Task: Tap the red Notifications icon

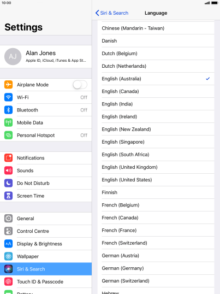Action: click(x=8, y=158)
